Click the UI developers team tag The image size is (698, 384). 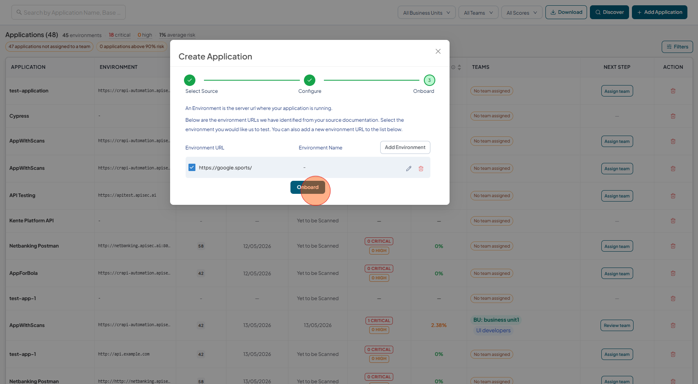coord(493,331)
